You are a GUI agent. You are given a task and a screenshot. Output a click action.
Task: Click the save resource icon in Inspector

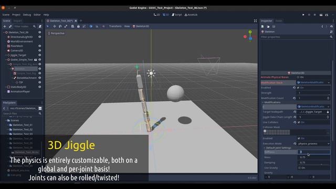274,26
